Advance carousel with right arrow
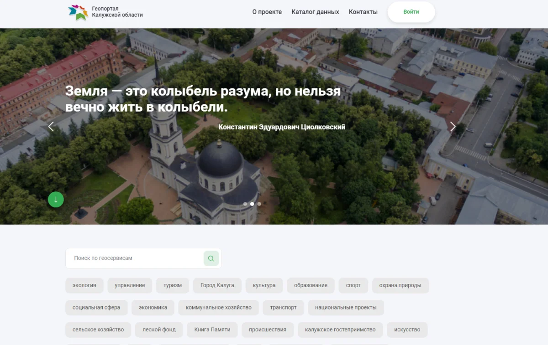Viewport: 548px width, 345px height. point(453,127)
